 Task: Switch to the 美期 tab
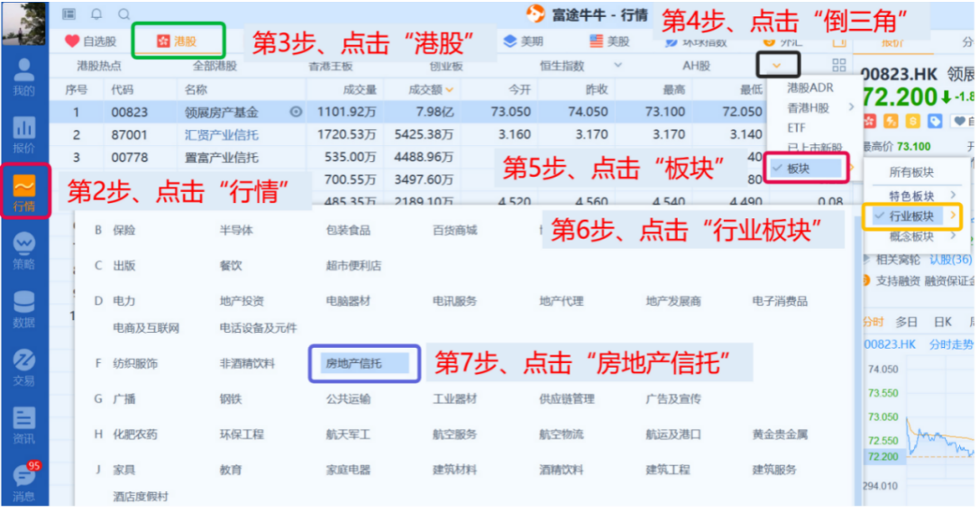tap(523, 41)
